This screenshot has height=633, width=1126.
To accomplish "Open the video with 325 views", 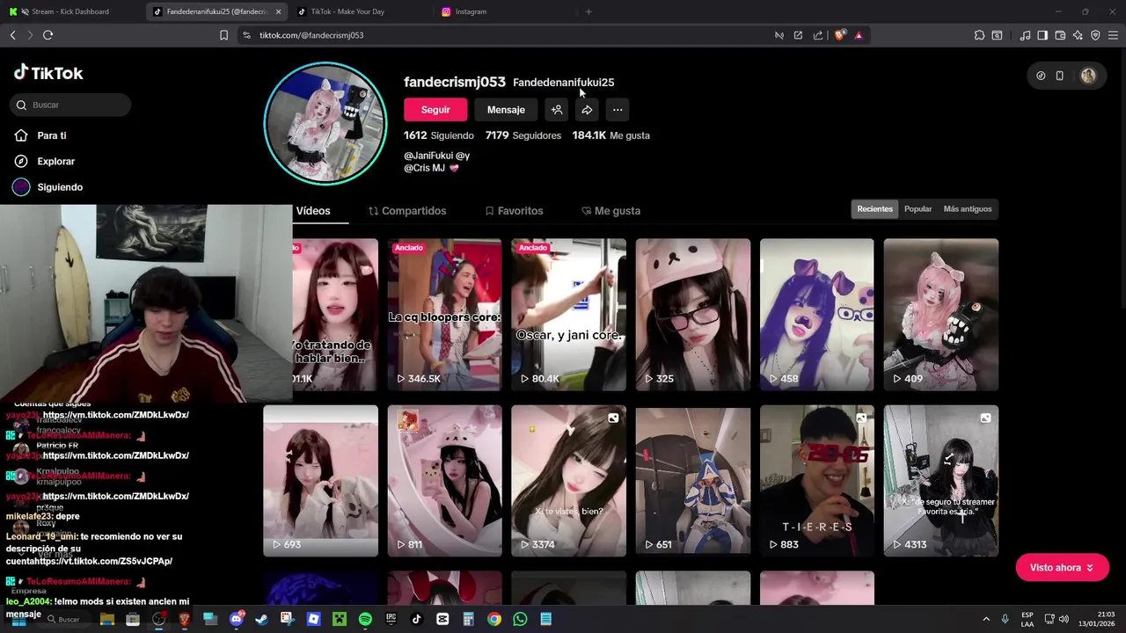I will click(693, 315).
